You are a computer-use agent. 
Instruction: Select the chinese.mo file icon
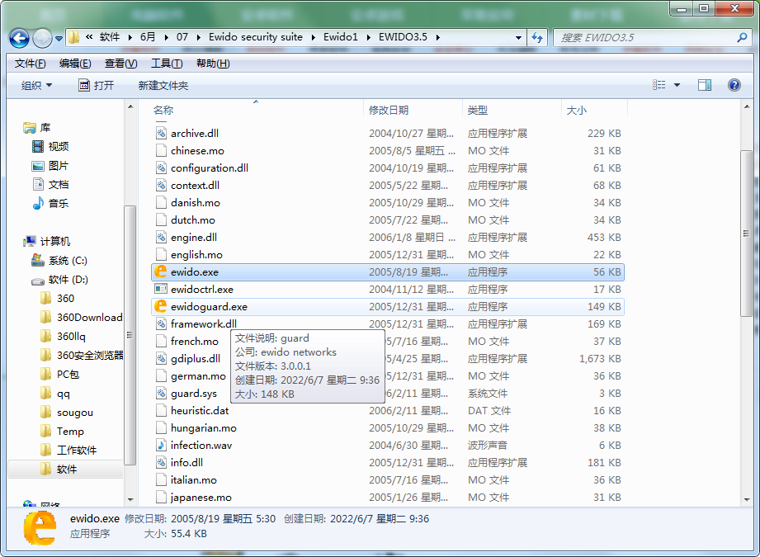tap(161, 150)
